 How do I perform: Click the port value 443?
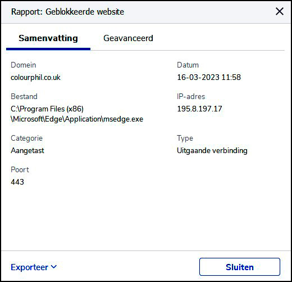(x=17, y=182)
